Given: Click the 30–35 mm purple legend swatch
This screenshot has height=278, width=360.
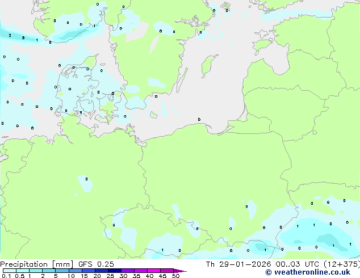Looking at the screenshot, I should [127, 271].
